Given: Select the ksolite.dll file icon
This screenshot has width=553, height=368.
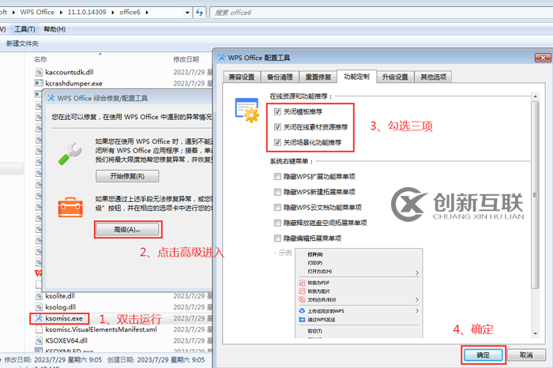Looking at the screenshot, I should tap(39, 295).
